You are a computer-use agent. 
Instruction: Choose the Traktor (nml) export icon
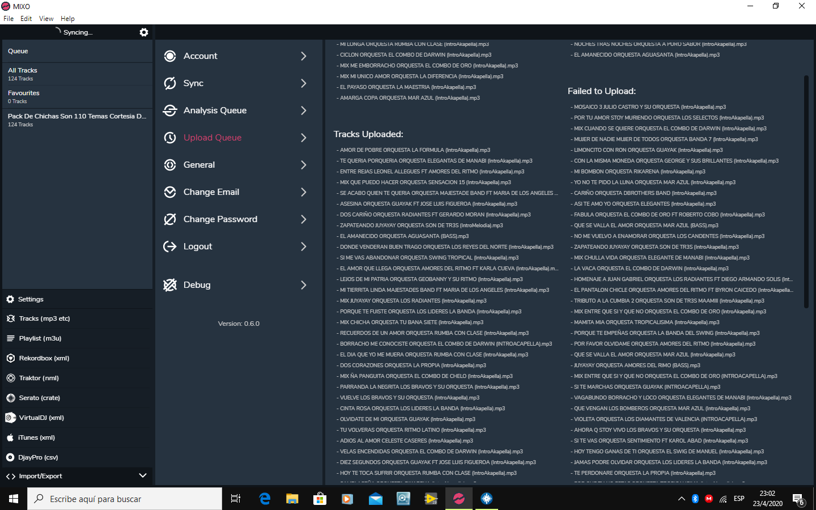[x=10, y=378]
